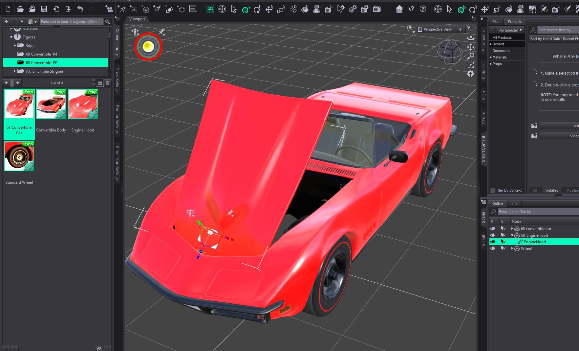Screen dimensions: 579x351
Task: Open the render camera icon
Action: pyautogui.click(x=377, y=9)
